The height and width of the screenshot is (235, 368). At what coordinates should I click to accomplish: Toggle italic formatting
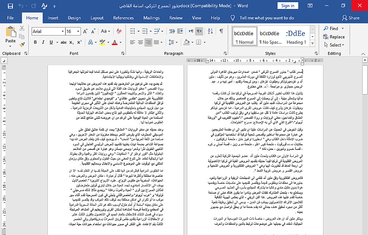[x=43, y=42]
